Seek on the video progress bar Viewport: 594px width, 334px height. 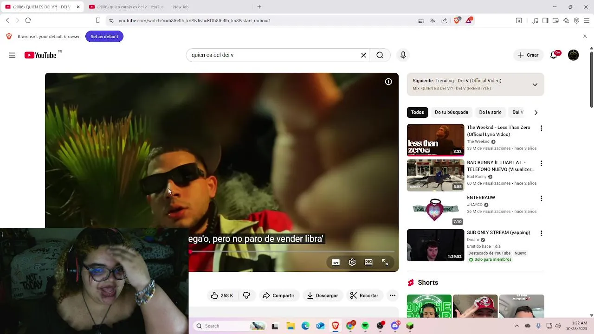pos(292,252)
